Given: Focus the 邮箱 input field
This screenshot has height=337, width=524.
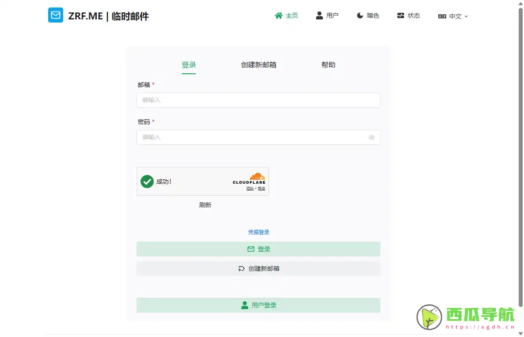Looking at the screenshot, I should pos(258,100).
